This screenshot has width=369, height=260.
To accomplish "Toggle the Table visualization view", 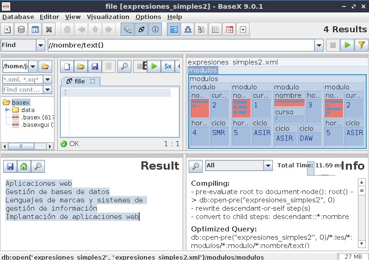I will coord(229,30).
